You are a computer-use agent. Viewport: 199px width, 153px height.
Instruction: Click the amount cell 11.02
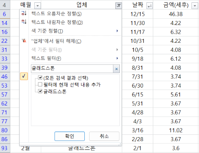tap(176, 130)
